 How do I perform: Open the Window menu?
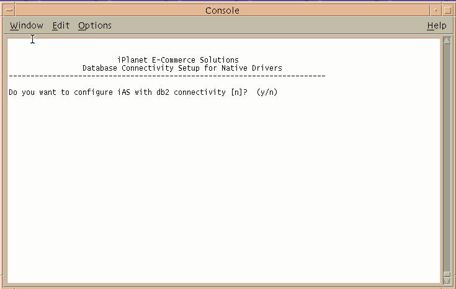click(x=27, y=25)
